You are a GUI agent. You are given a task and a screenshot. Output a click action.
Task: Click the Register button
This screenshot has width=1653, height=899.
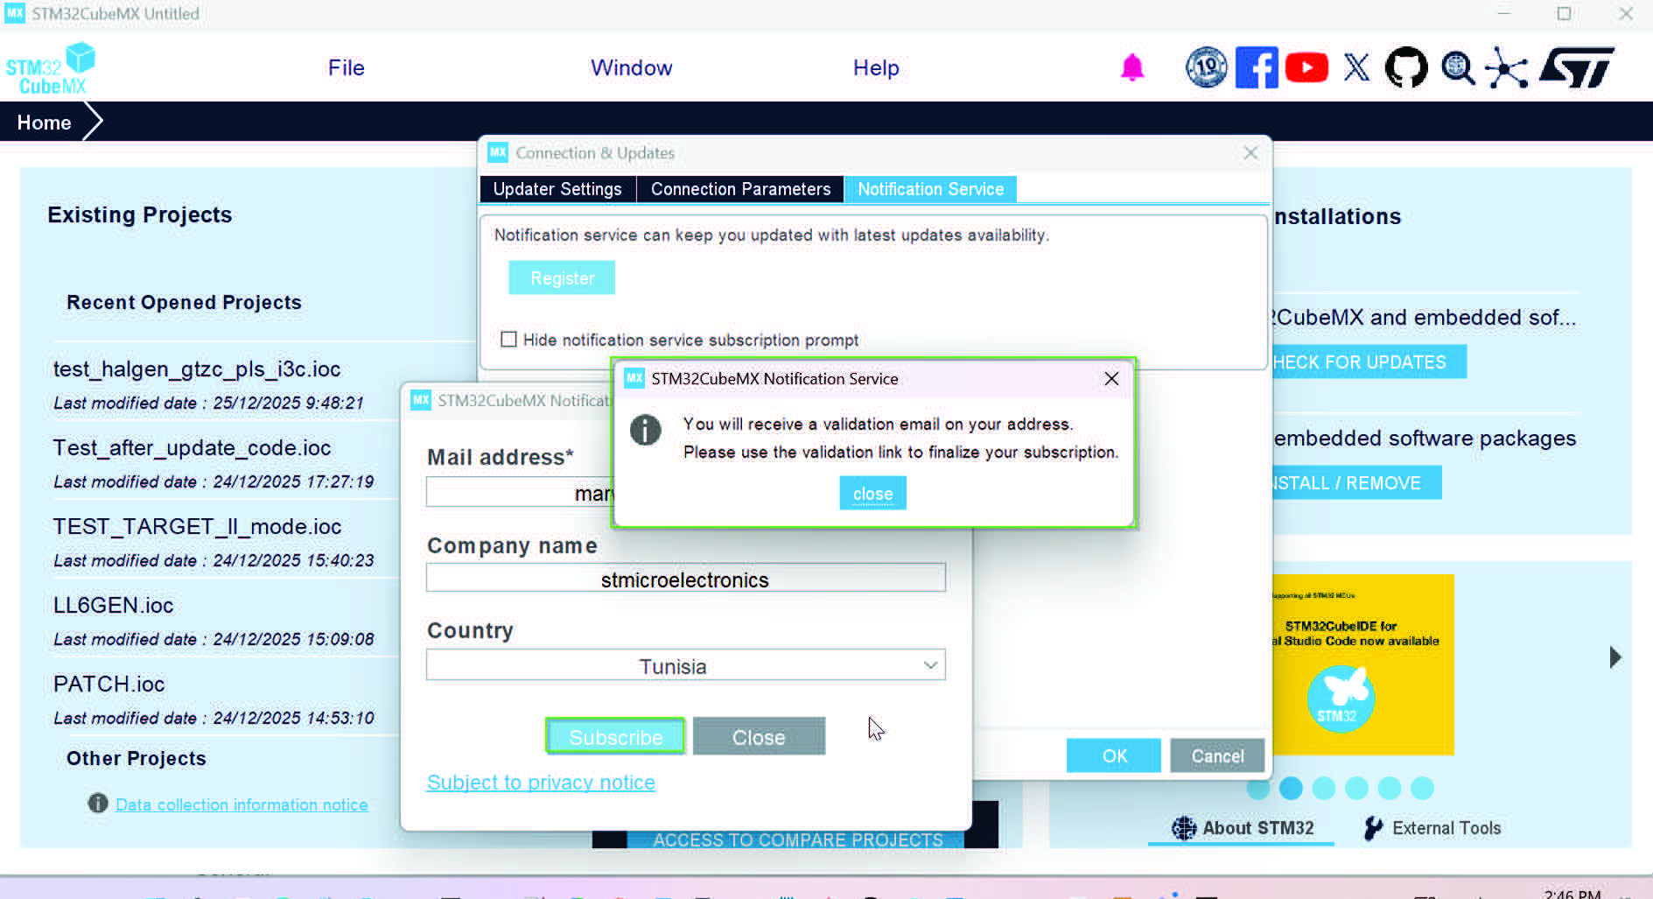(562, 277)
